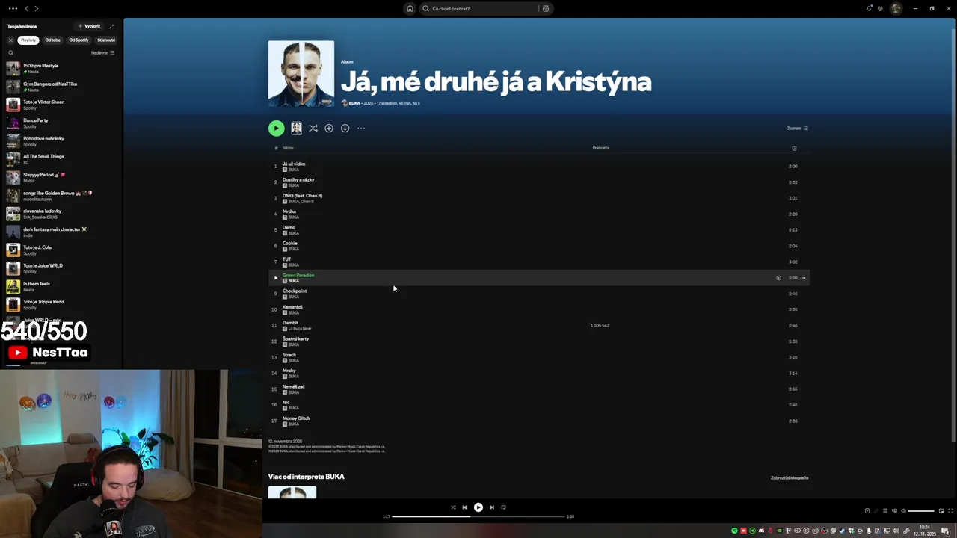
Task: Click the library search magnifier icon
Action: [x=10, y=53]
